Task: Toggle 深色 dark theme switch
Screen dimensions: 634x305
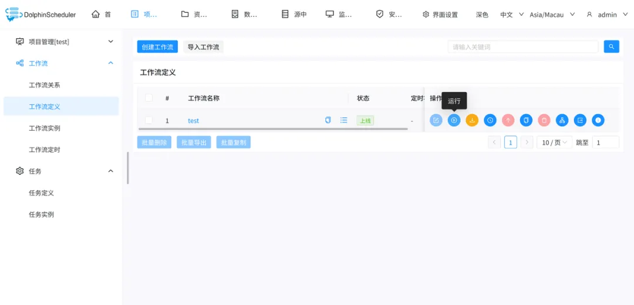Action: (x=482, y=15)
